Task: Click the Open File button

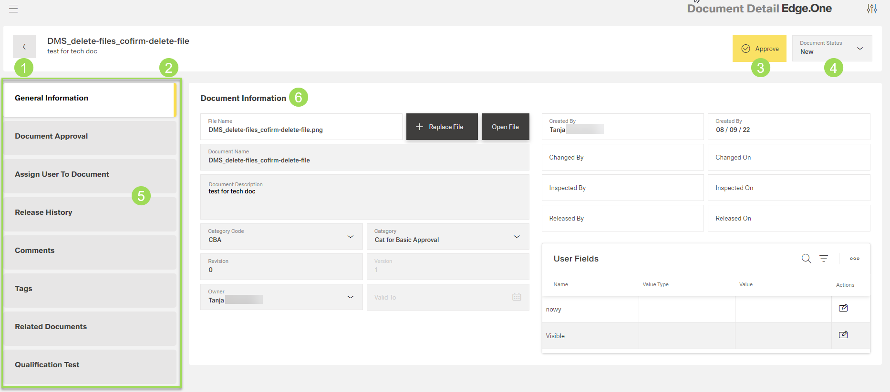Action: click(x=505, y=127)
